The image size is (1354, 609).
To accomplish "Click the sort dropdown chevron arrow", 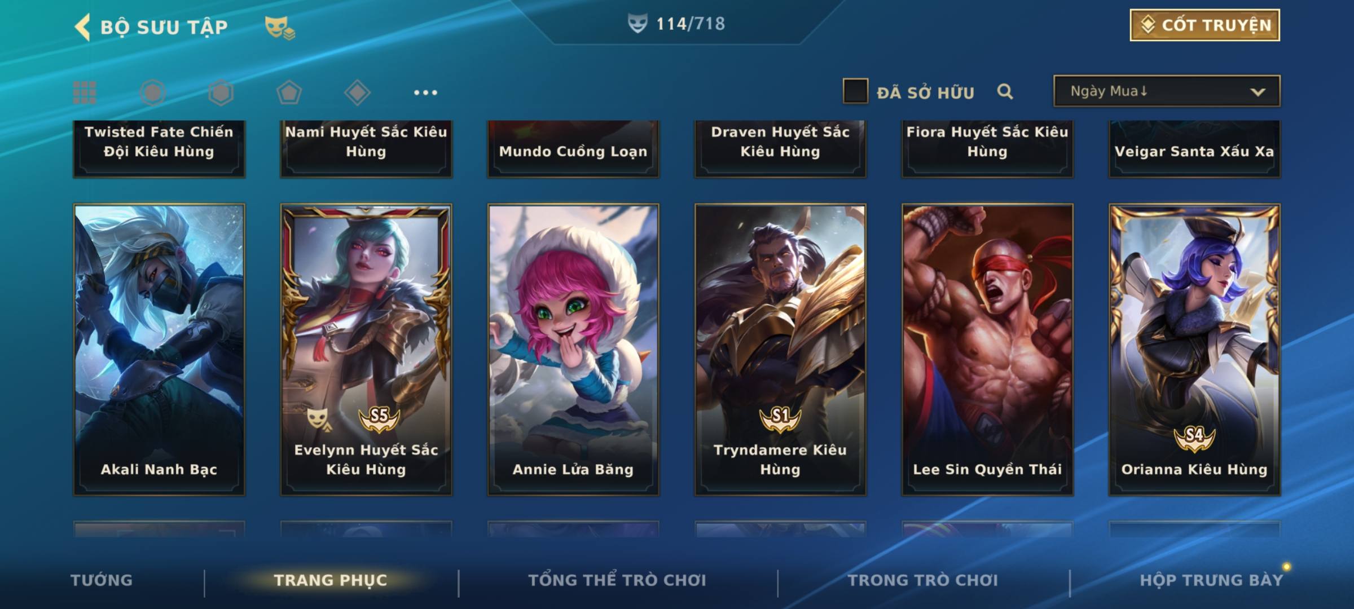I will tap(1258, 92).
